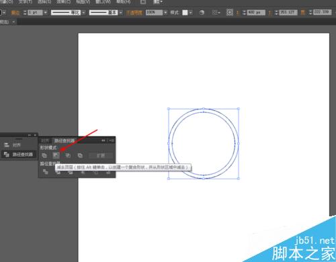336x262 pixels.
Task: Click the X coordinate value field
Action: (x=256, y=13)
